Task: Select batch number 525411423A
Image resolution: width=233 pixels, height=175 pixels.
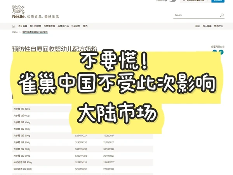Action: tap(81, 136)
